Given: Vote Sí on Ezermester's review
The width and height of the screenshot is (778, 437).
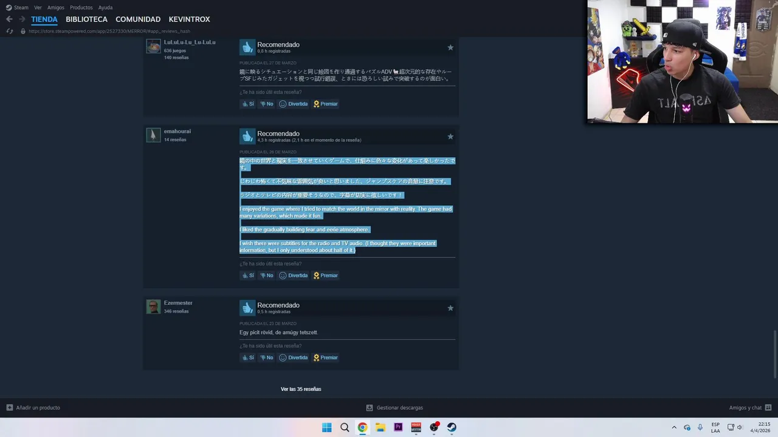Looking at the screenshot, I should pyautogui.click(x=248, y=357).
